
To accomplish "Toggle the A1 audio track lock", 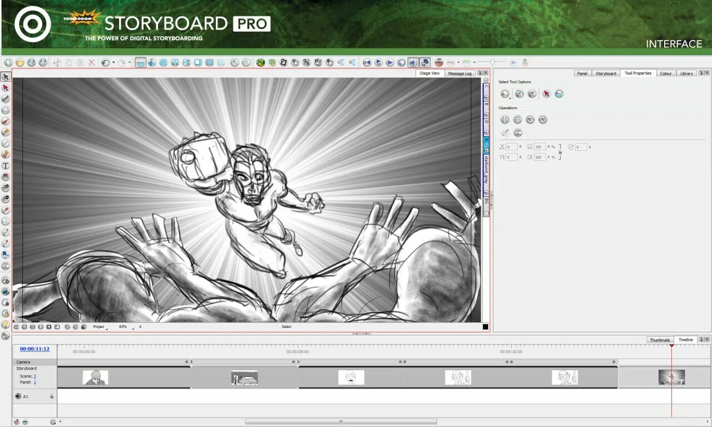I will click(x=52, y=396).
